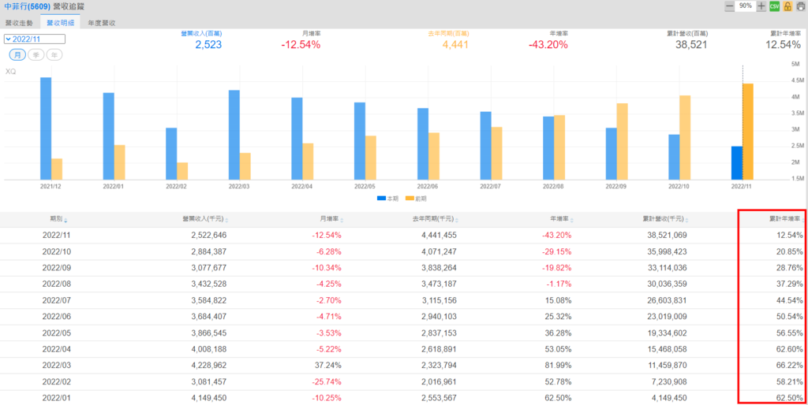Click the orange 前期 legend swatch
The height and width of the screenshot is (405, 808).
click(x=410, y=198)
